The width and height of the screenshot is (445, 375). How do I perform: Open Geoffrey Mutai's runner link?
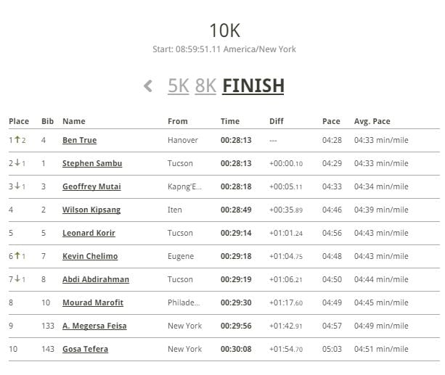pos(91,186)
